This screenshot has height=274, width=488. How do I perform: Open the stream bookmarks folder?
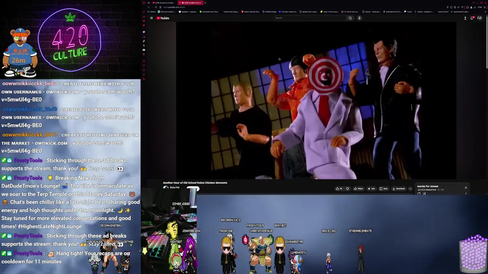(x=152, y=12)
